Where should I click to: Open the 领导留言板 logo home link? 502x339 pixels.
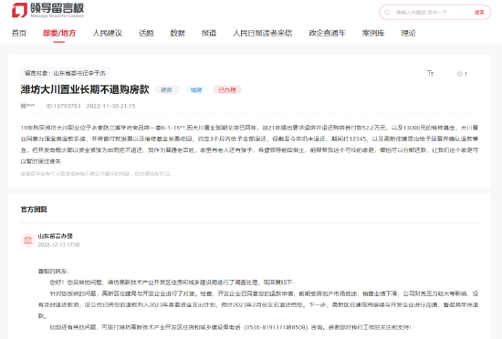tap(48, 10)
